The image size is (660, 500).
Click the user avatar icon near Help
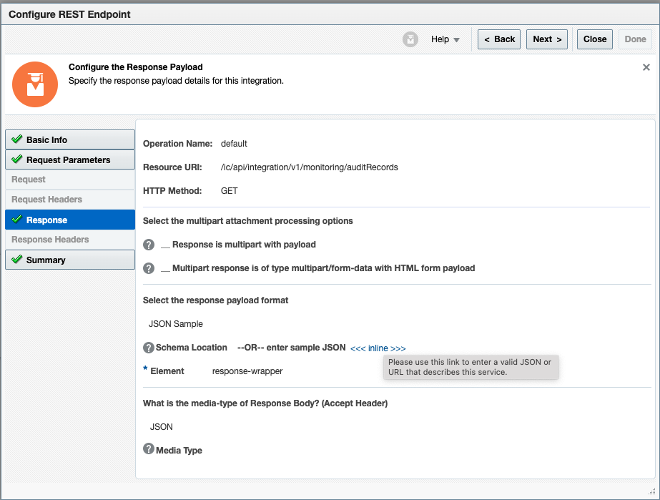pyautogui.click(x=410, y=39)
